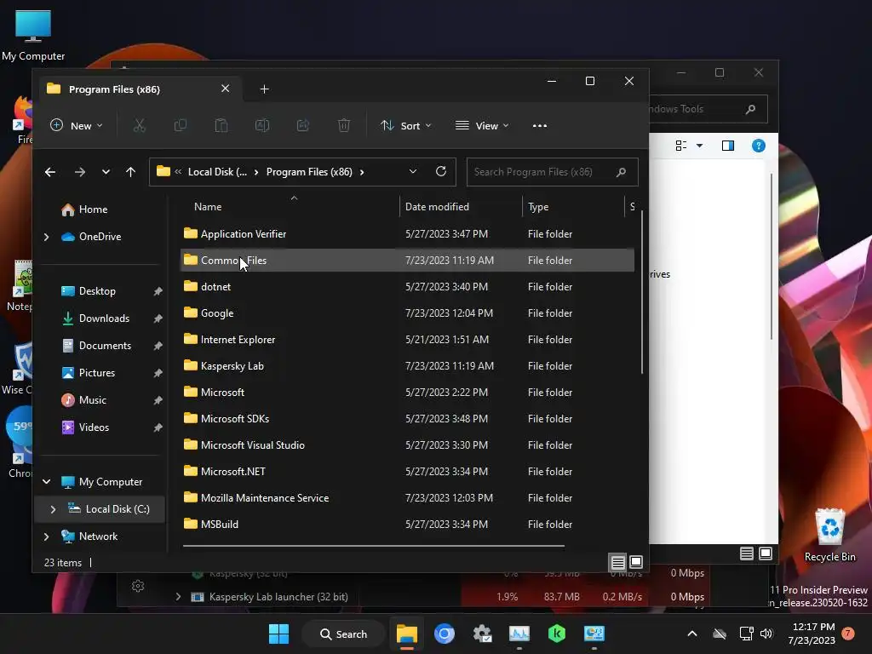Open File Explorer from taskbar
Viewport: 872px width, 654px height.
(x=406, y=634)
